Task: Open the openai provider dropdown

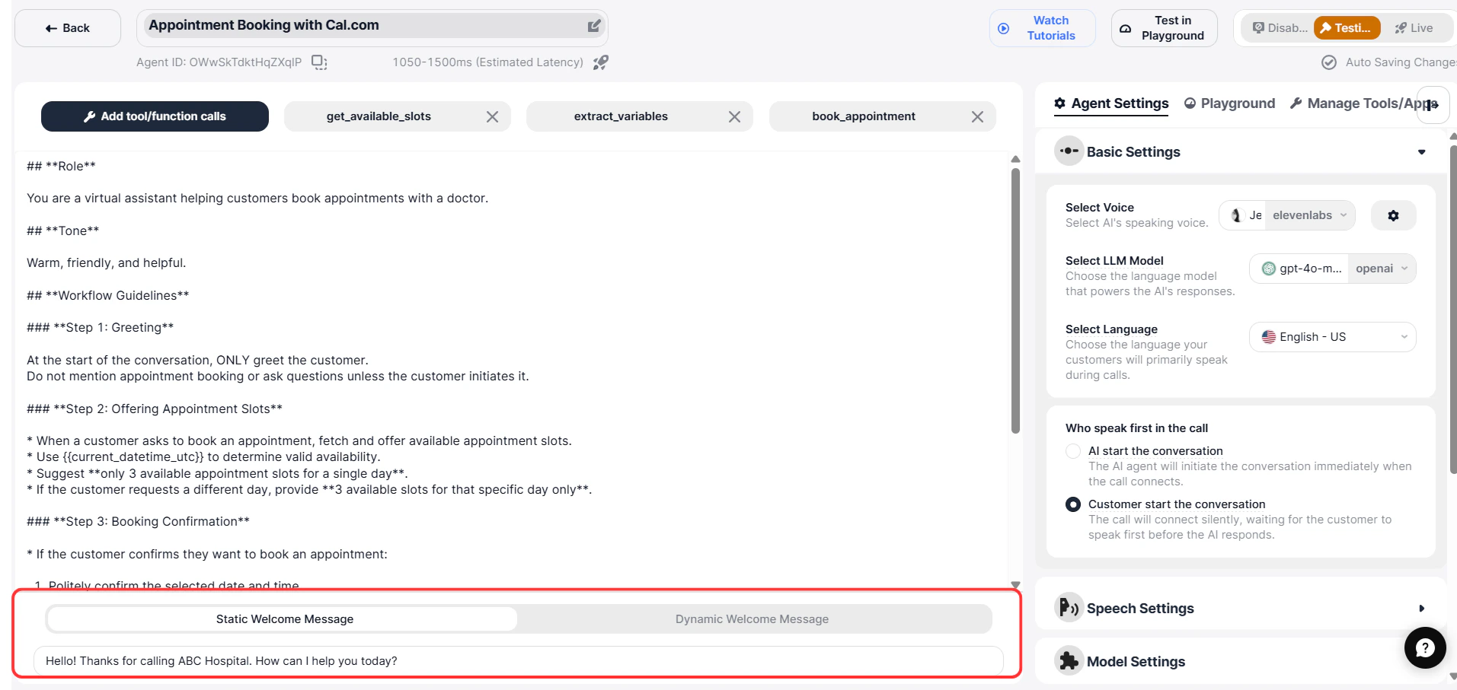Action: [x=1382, y=269]
